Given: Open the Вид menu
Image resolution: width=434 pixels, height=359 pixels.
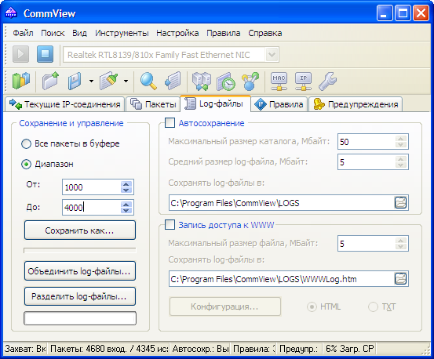Looking at the screenshot, I should [x=80, y=33].
